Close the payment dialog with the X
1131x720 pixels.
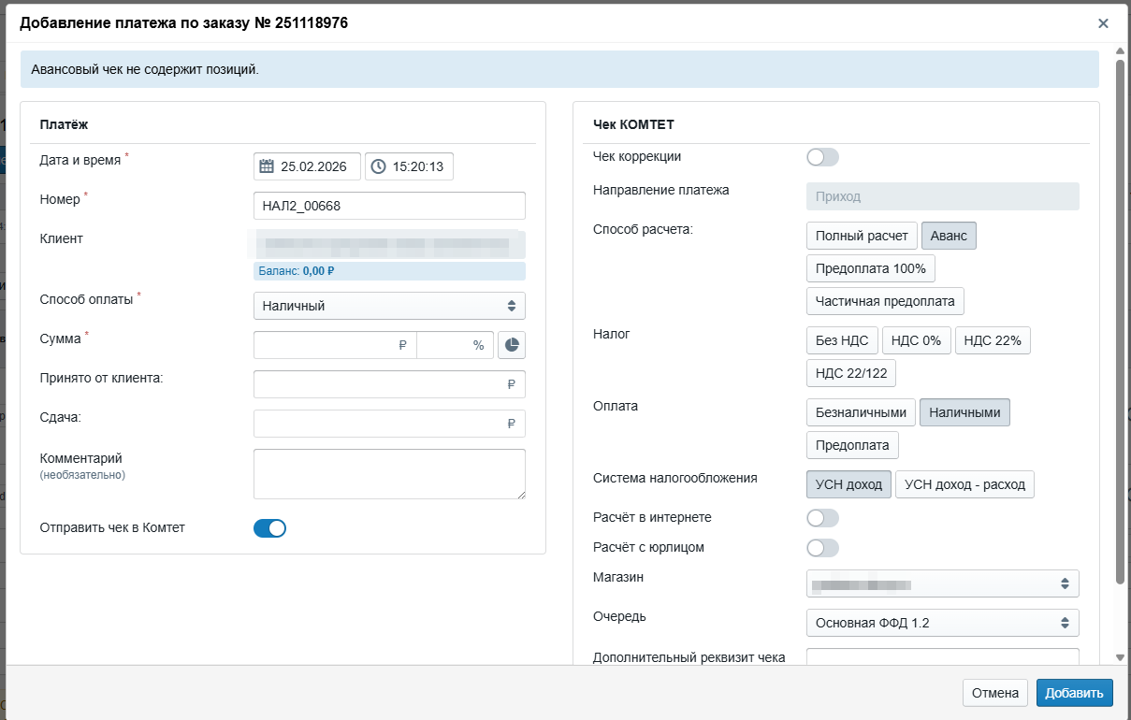(x=1104, y=23)
